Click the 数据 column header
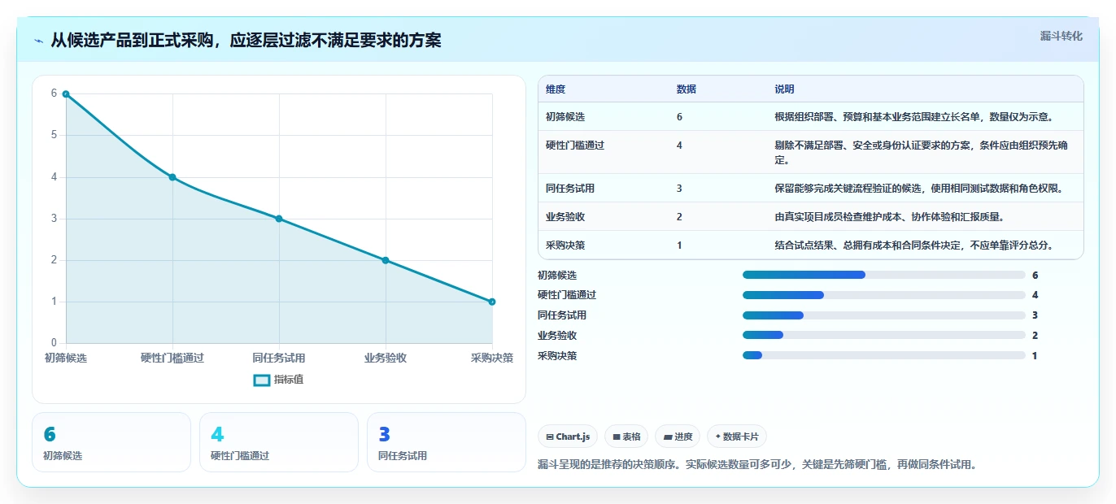Viewport: 1116px width, 504px height. 687,89
